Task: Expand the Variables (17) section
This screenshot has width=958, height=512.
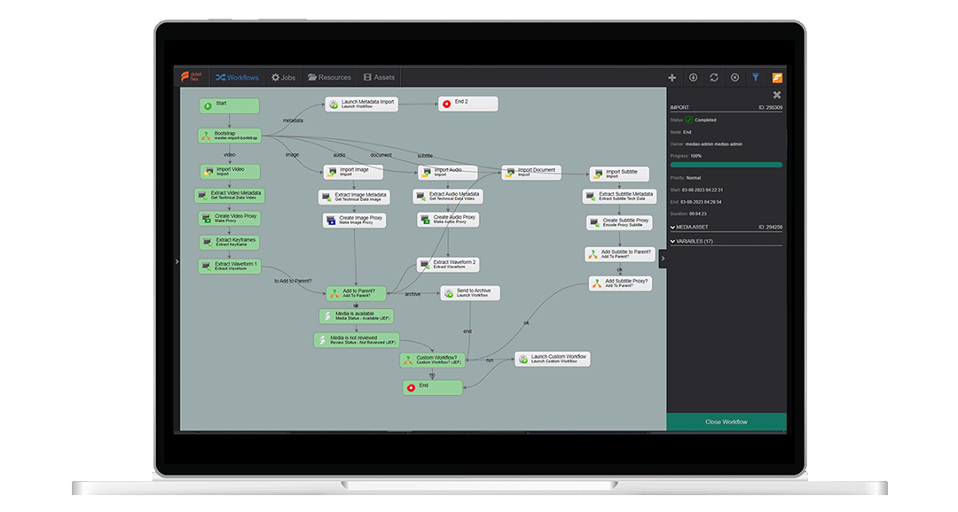Action: pos(672,241)
